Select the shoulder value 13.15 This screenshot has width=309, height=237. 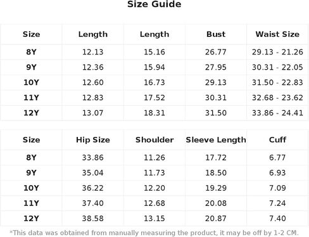click(x=154, y=219)
